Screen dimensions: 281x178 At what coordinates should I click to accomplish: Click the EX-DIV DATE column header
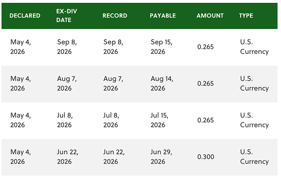[66, 16]
